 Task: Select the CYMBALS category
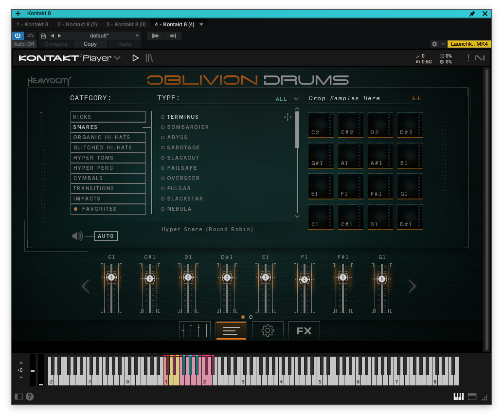coord(108,178)
